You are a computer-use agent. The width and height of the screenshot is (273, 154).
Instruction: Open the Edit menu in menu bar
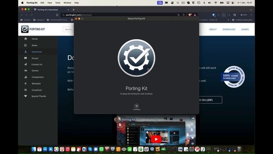(42, 3)
